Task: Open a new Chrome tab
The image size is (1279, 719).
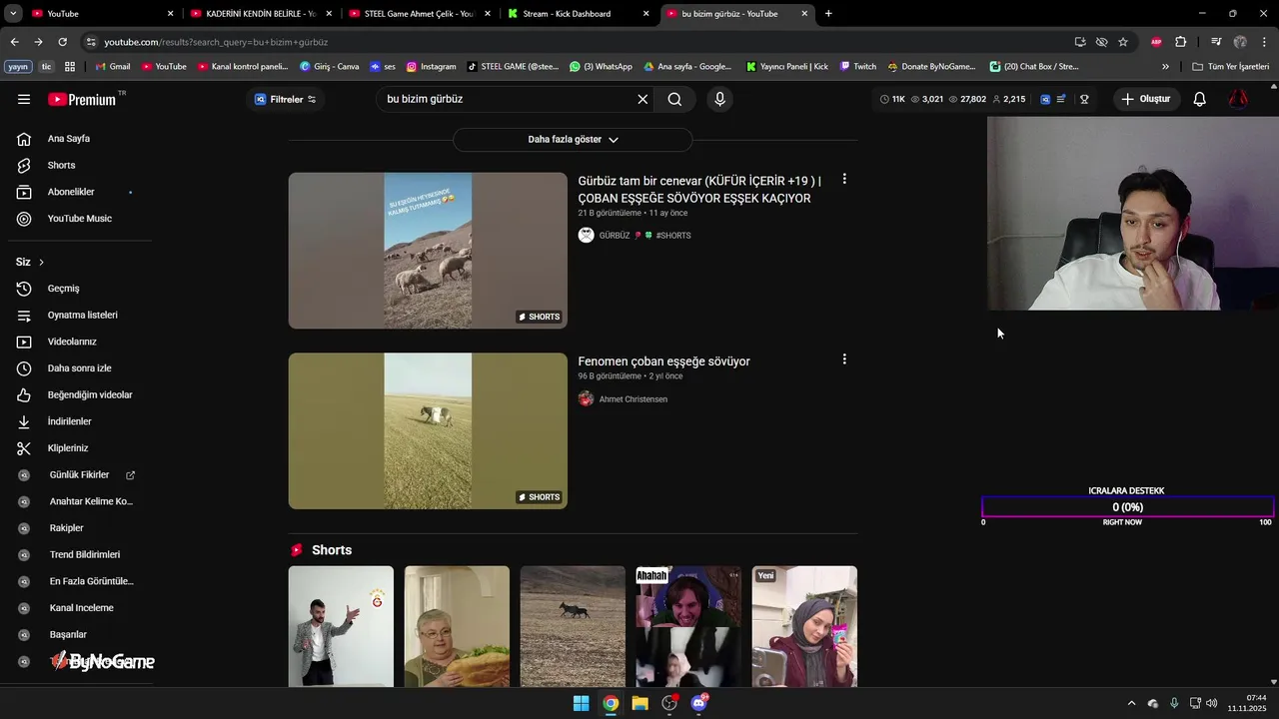Action: [x=828, y=14]
